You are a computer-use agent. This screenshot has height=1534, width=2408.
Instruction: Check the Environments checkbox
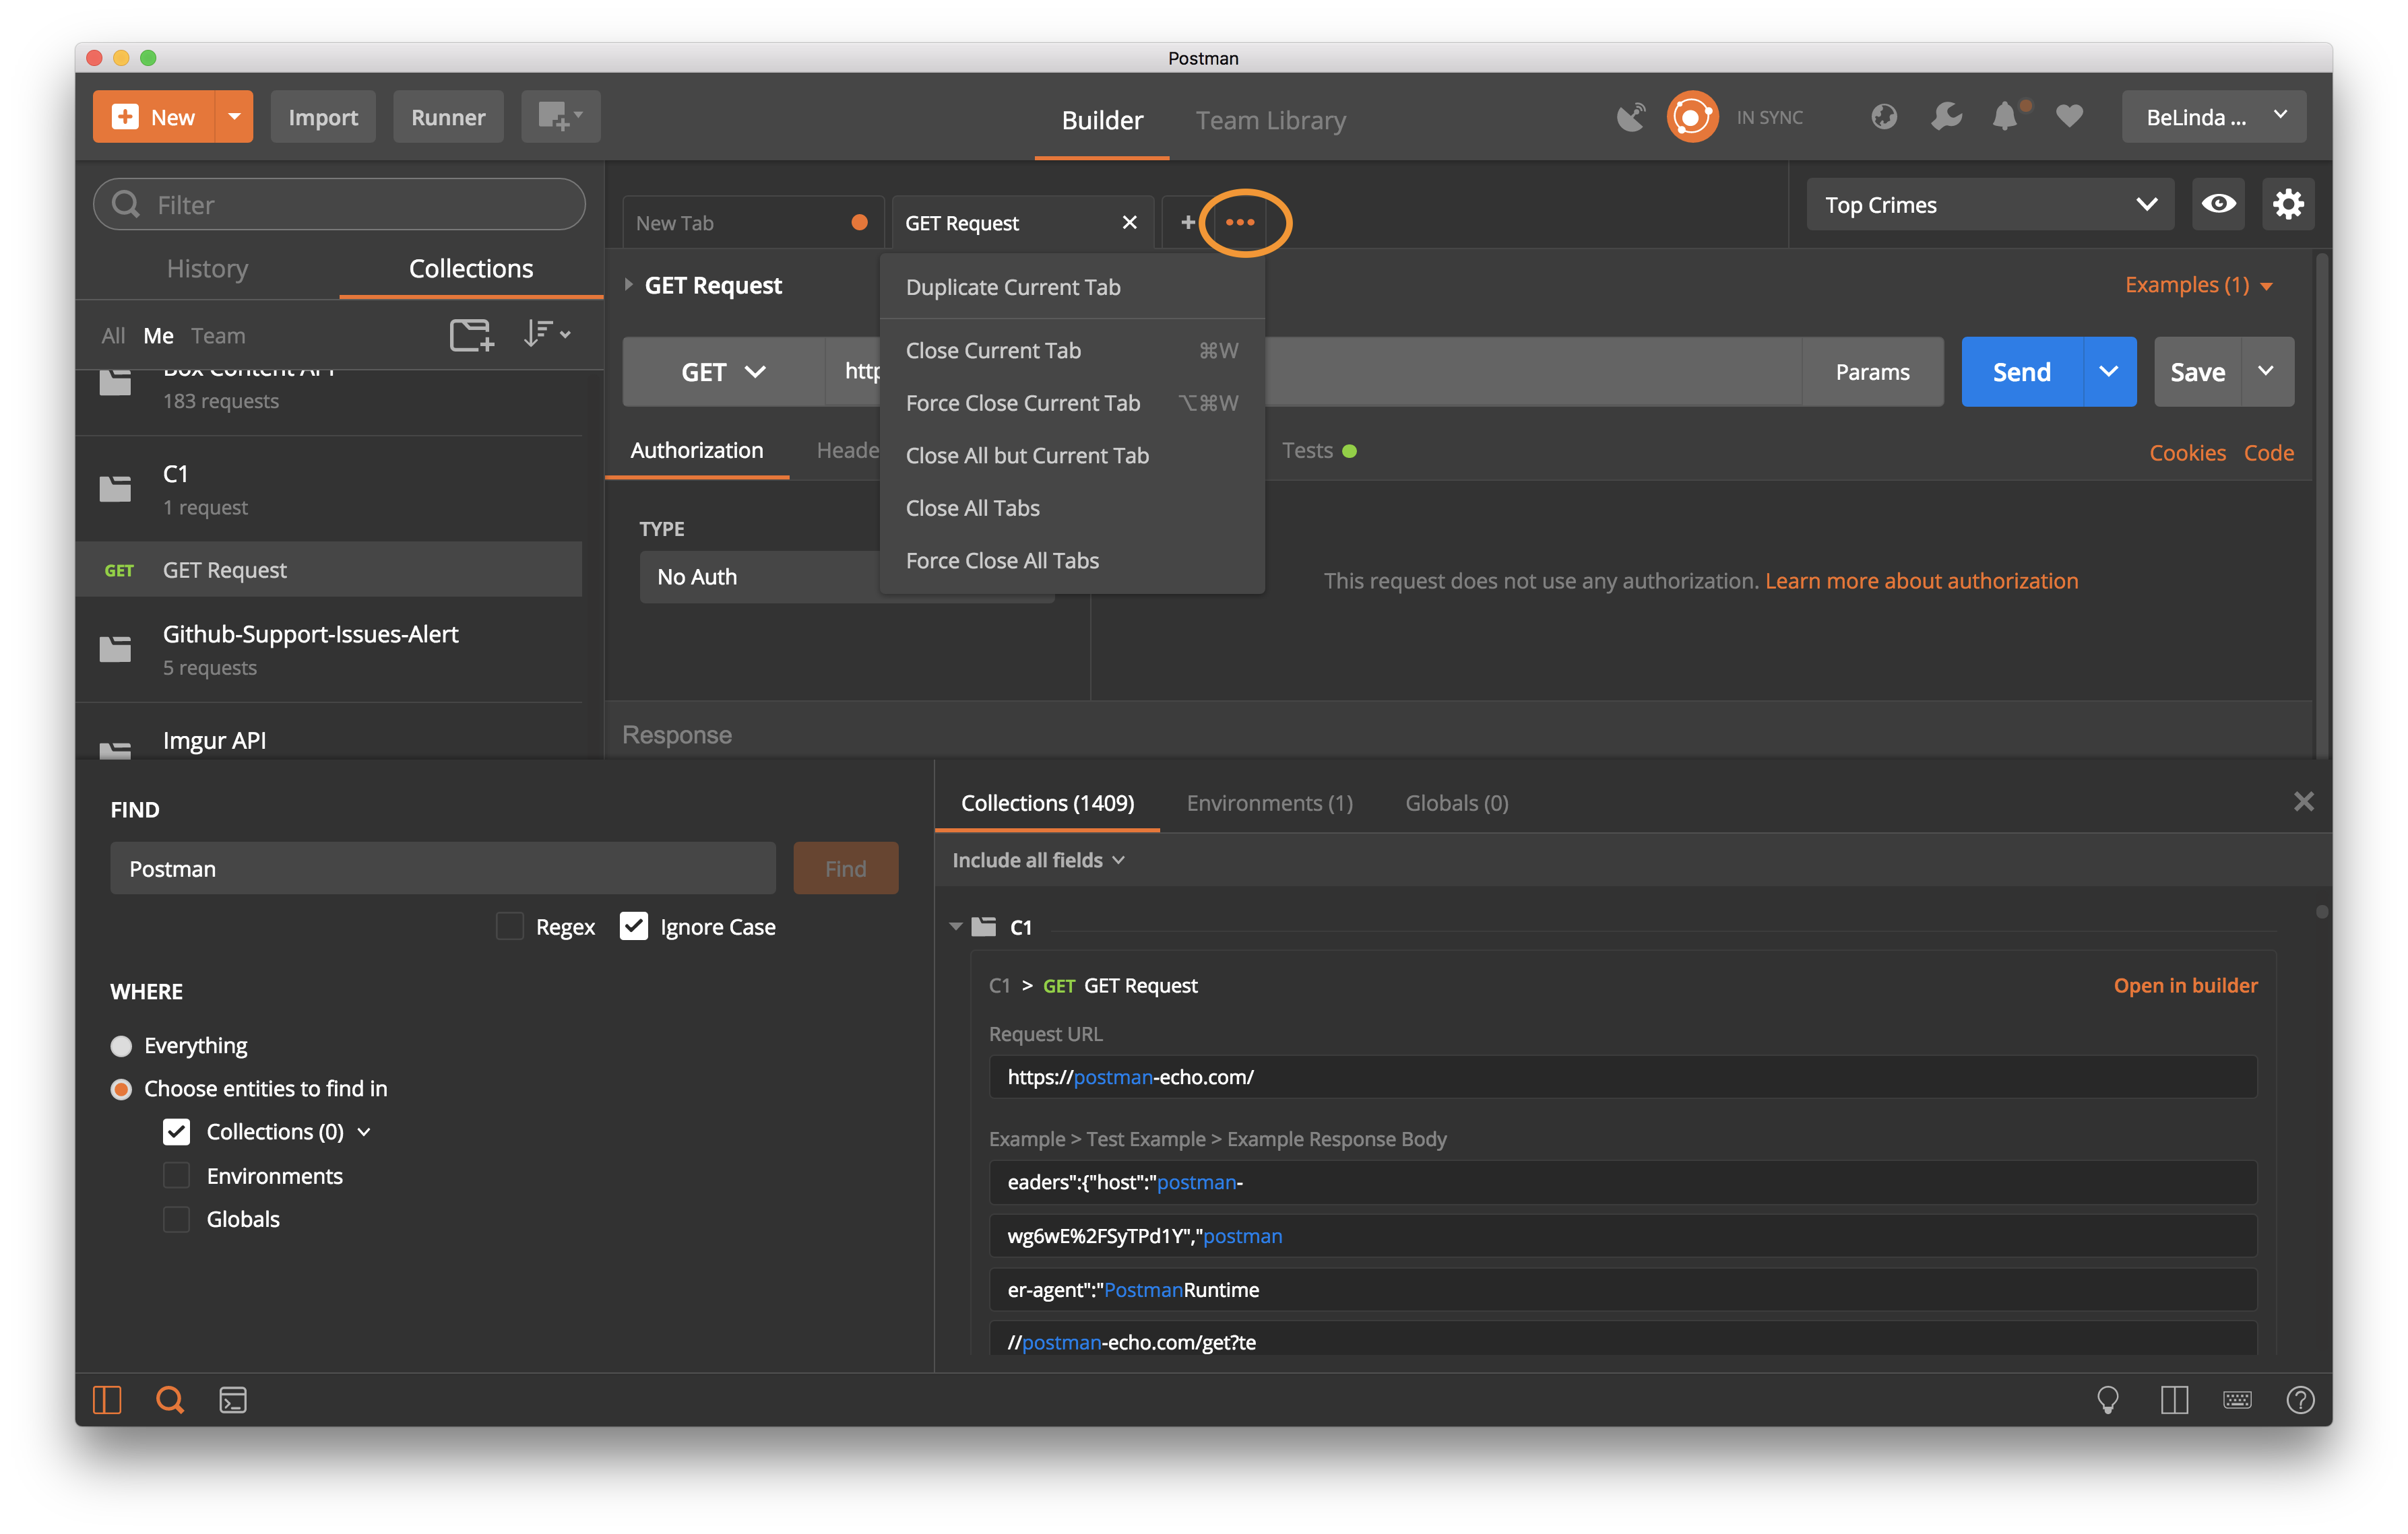(x=176, y=1175)
